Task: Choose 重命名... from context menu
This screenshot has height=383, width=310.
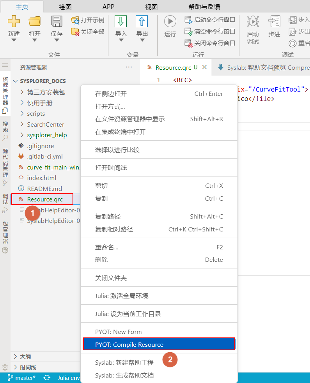Action: click(159, 247)
